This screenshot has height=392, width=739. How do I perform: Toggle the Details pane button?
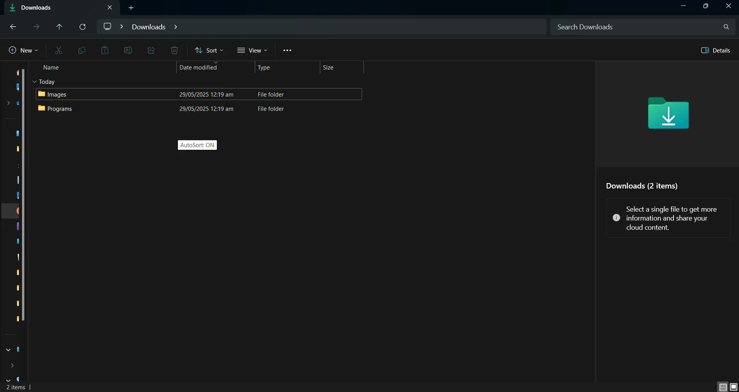[x=715, y=50]
